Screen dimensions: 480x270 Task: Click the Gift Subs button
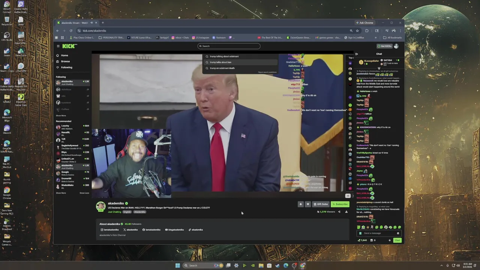[321, 204]
